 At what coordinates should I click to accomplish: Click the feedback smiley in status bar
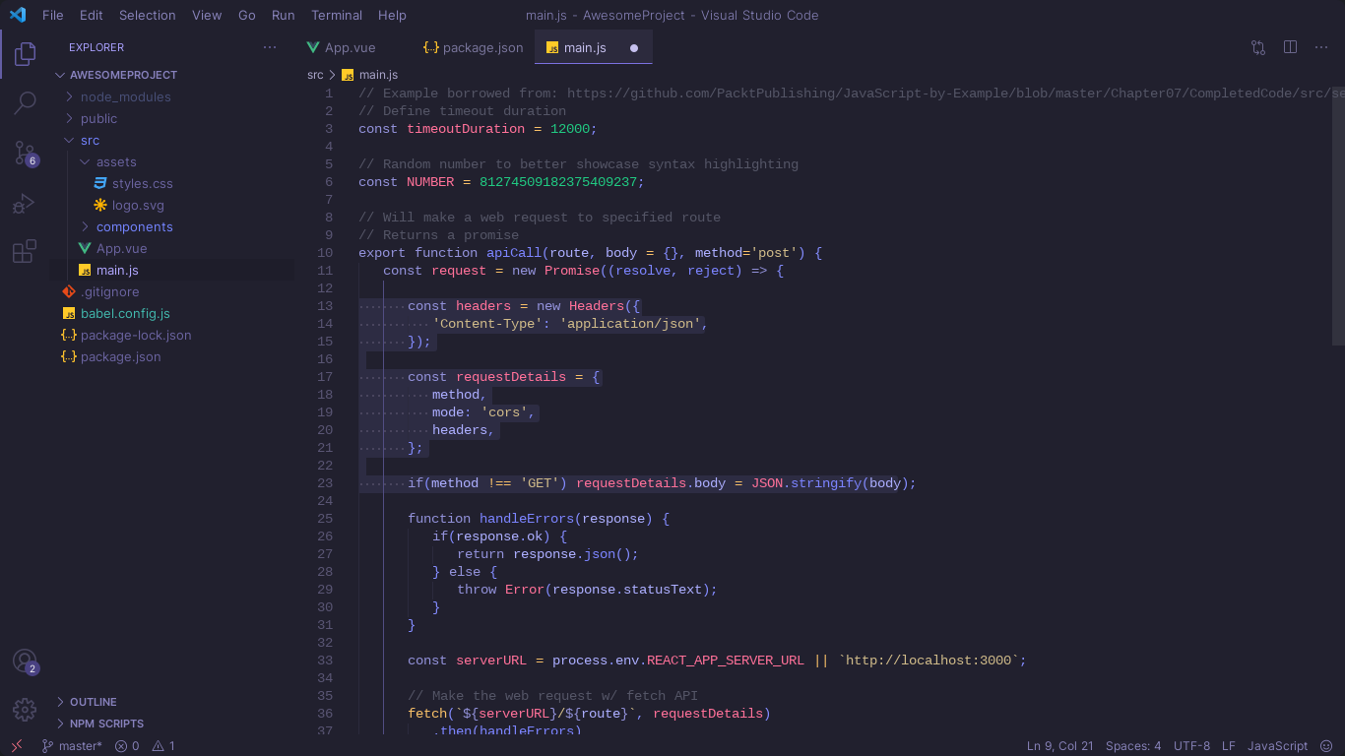tap(1326, 746)
